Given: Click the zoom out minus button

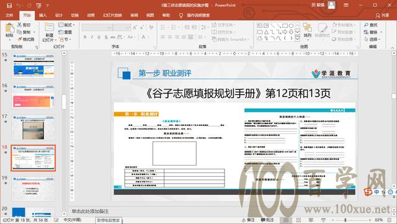Looking at the screenshot, I should 332,220.
